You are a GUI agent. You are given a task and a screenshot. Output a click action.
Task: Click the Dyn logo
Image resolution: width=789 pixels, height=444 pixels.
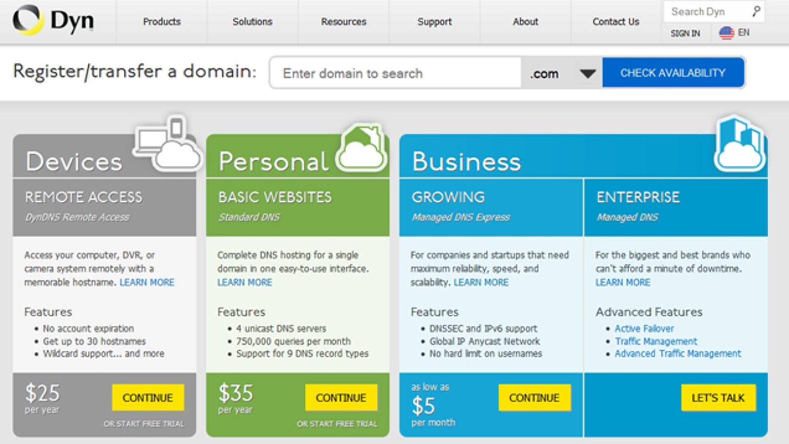tap(53, 21)
